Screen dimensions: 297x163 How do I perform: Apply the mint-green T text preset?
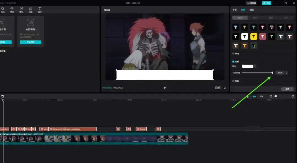(272, 36)
